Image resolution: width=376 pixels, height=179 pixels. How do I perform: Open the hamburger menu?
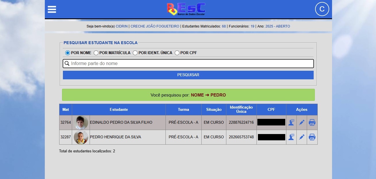click(52, 9)
